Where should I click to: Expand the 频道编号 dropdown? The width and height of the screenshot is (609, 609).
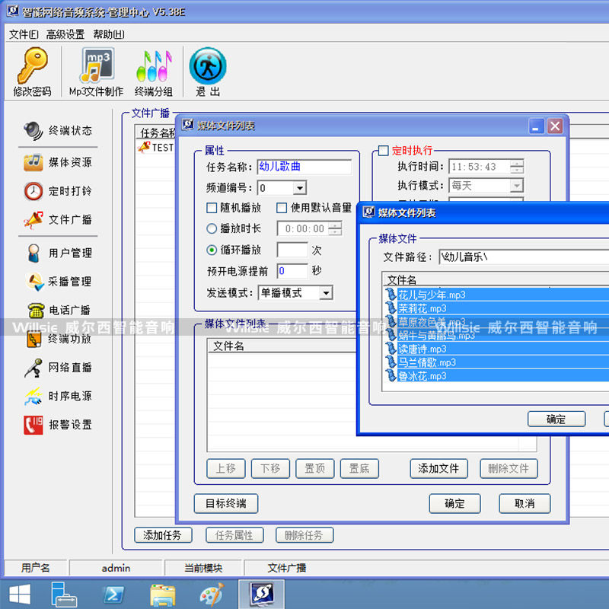299,188
